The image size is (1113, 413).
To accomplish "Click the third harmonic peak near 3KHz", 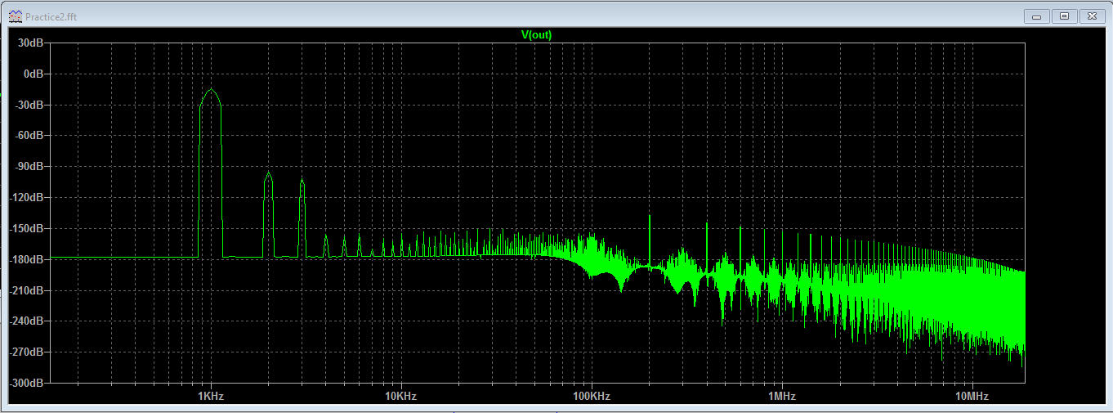I will (x=302, y=181).
